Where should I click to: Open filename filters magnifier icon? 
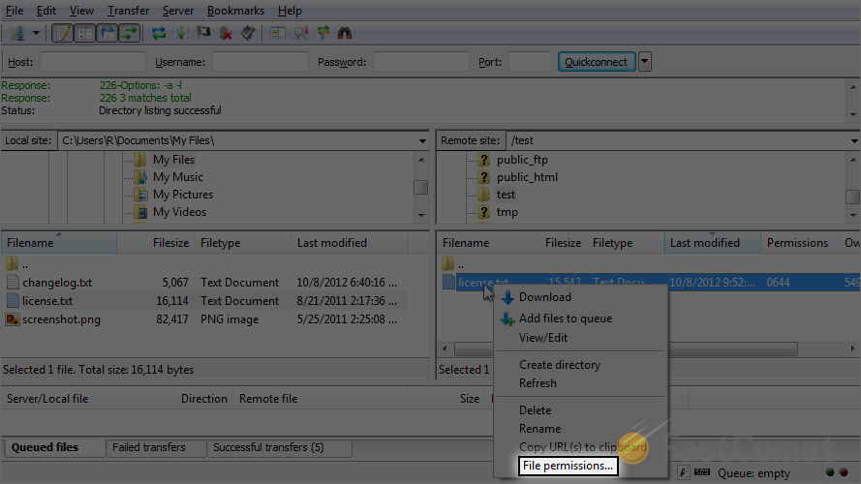click(300, 34)
